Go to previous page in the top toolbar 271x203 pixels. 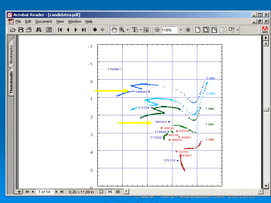point(68,30)
